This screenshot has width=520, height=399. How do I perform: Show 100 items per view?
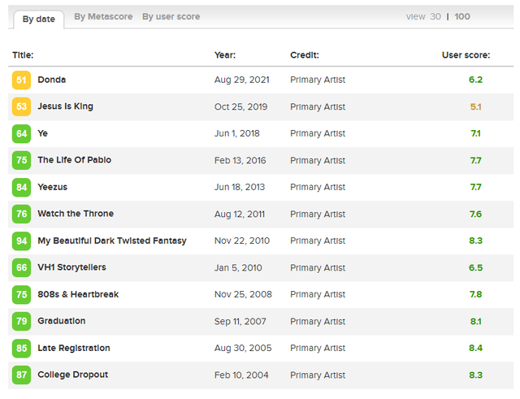pos(462,16)
